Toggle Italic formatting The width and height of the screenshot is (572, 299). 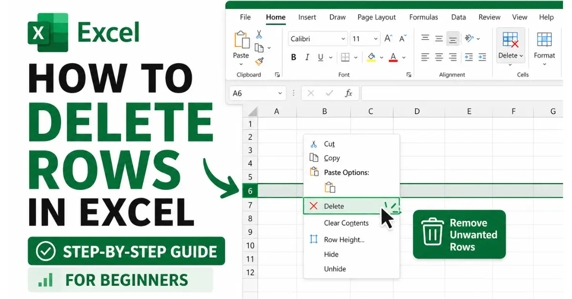pos(307,57)
